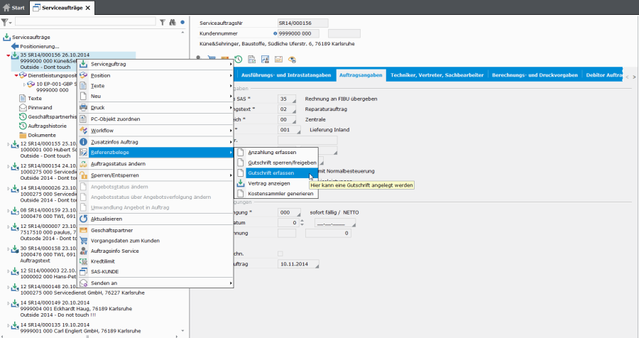Click the Pinnwand envelope icon
Viewport: 639px width, 338px height.
pyautogui.click(x=22, y=107)
